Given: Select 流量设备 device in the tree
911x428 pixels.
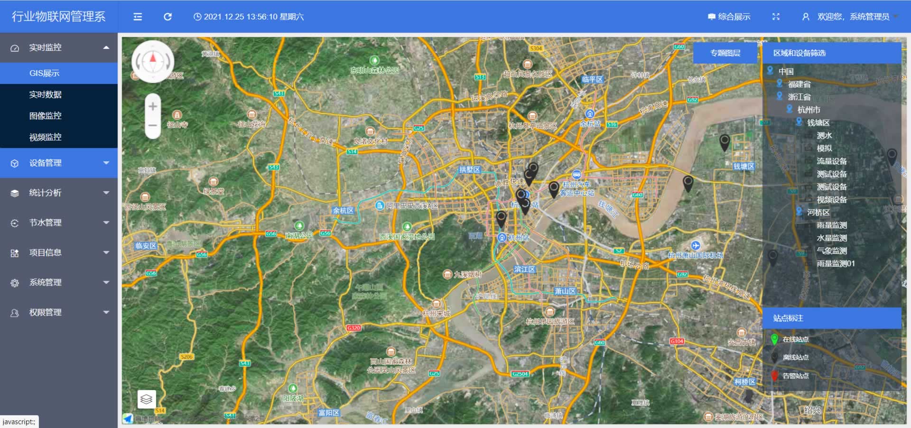Looking at the screenshot, I should point(831,161).
